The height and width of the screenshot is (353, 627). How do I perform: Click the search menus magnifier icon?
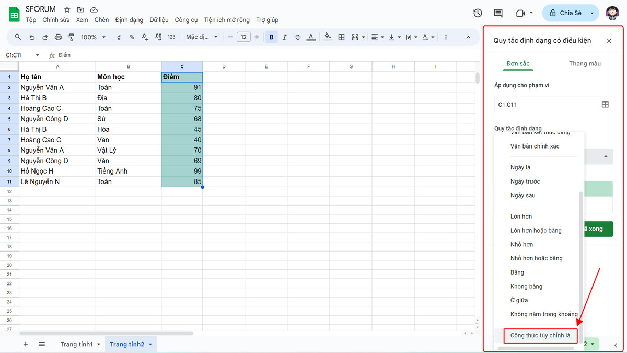tap(18, 37)
